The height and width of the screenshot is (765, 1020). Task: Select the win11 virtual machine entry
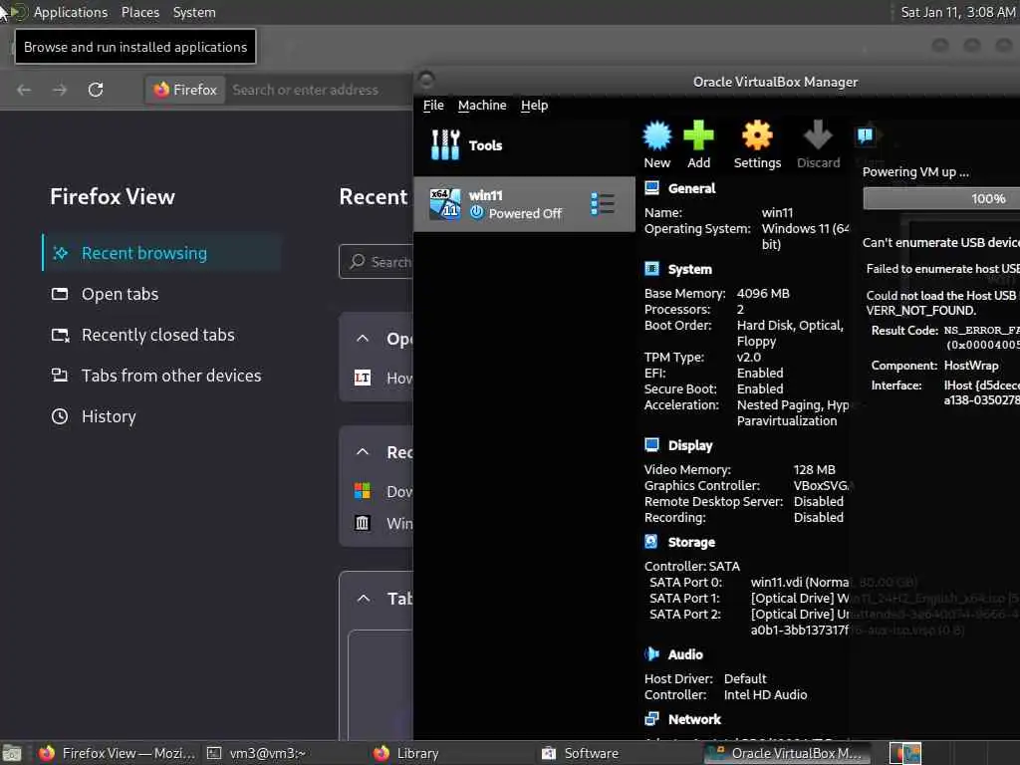click(524, 204)
